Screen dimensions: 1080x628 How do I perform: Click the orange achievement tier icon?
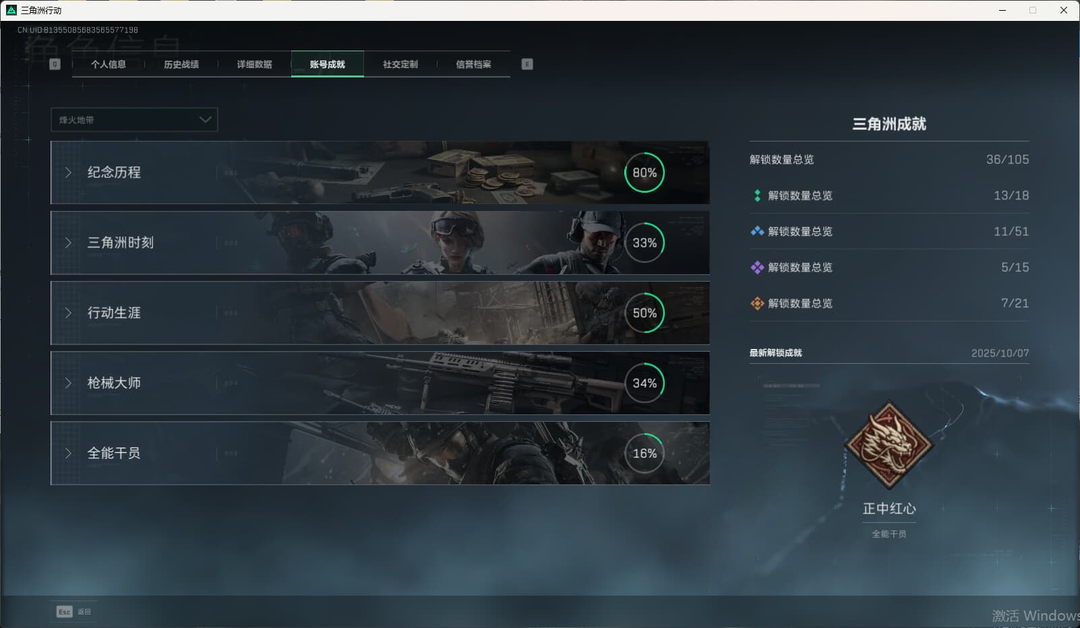pyautogui.click(x=757, y=303)
